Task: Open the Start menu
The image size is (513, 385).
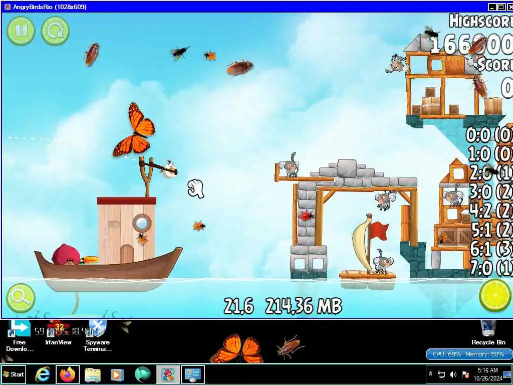Action: (14, 374)
